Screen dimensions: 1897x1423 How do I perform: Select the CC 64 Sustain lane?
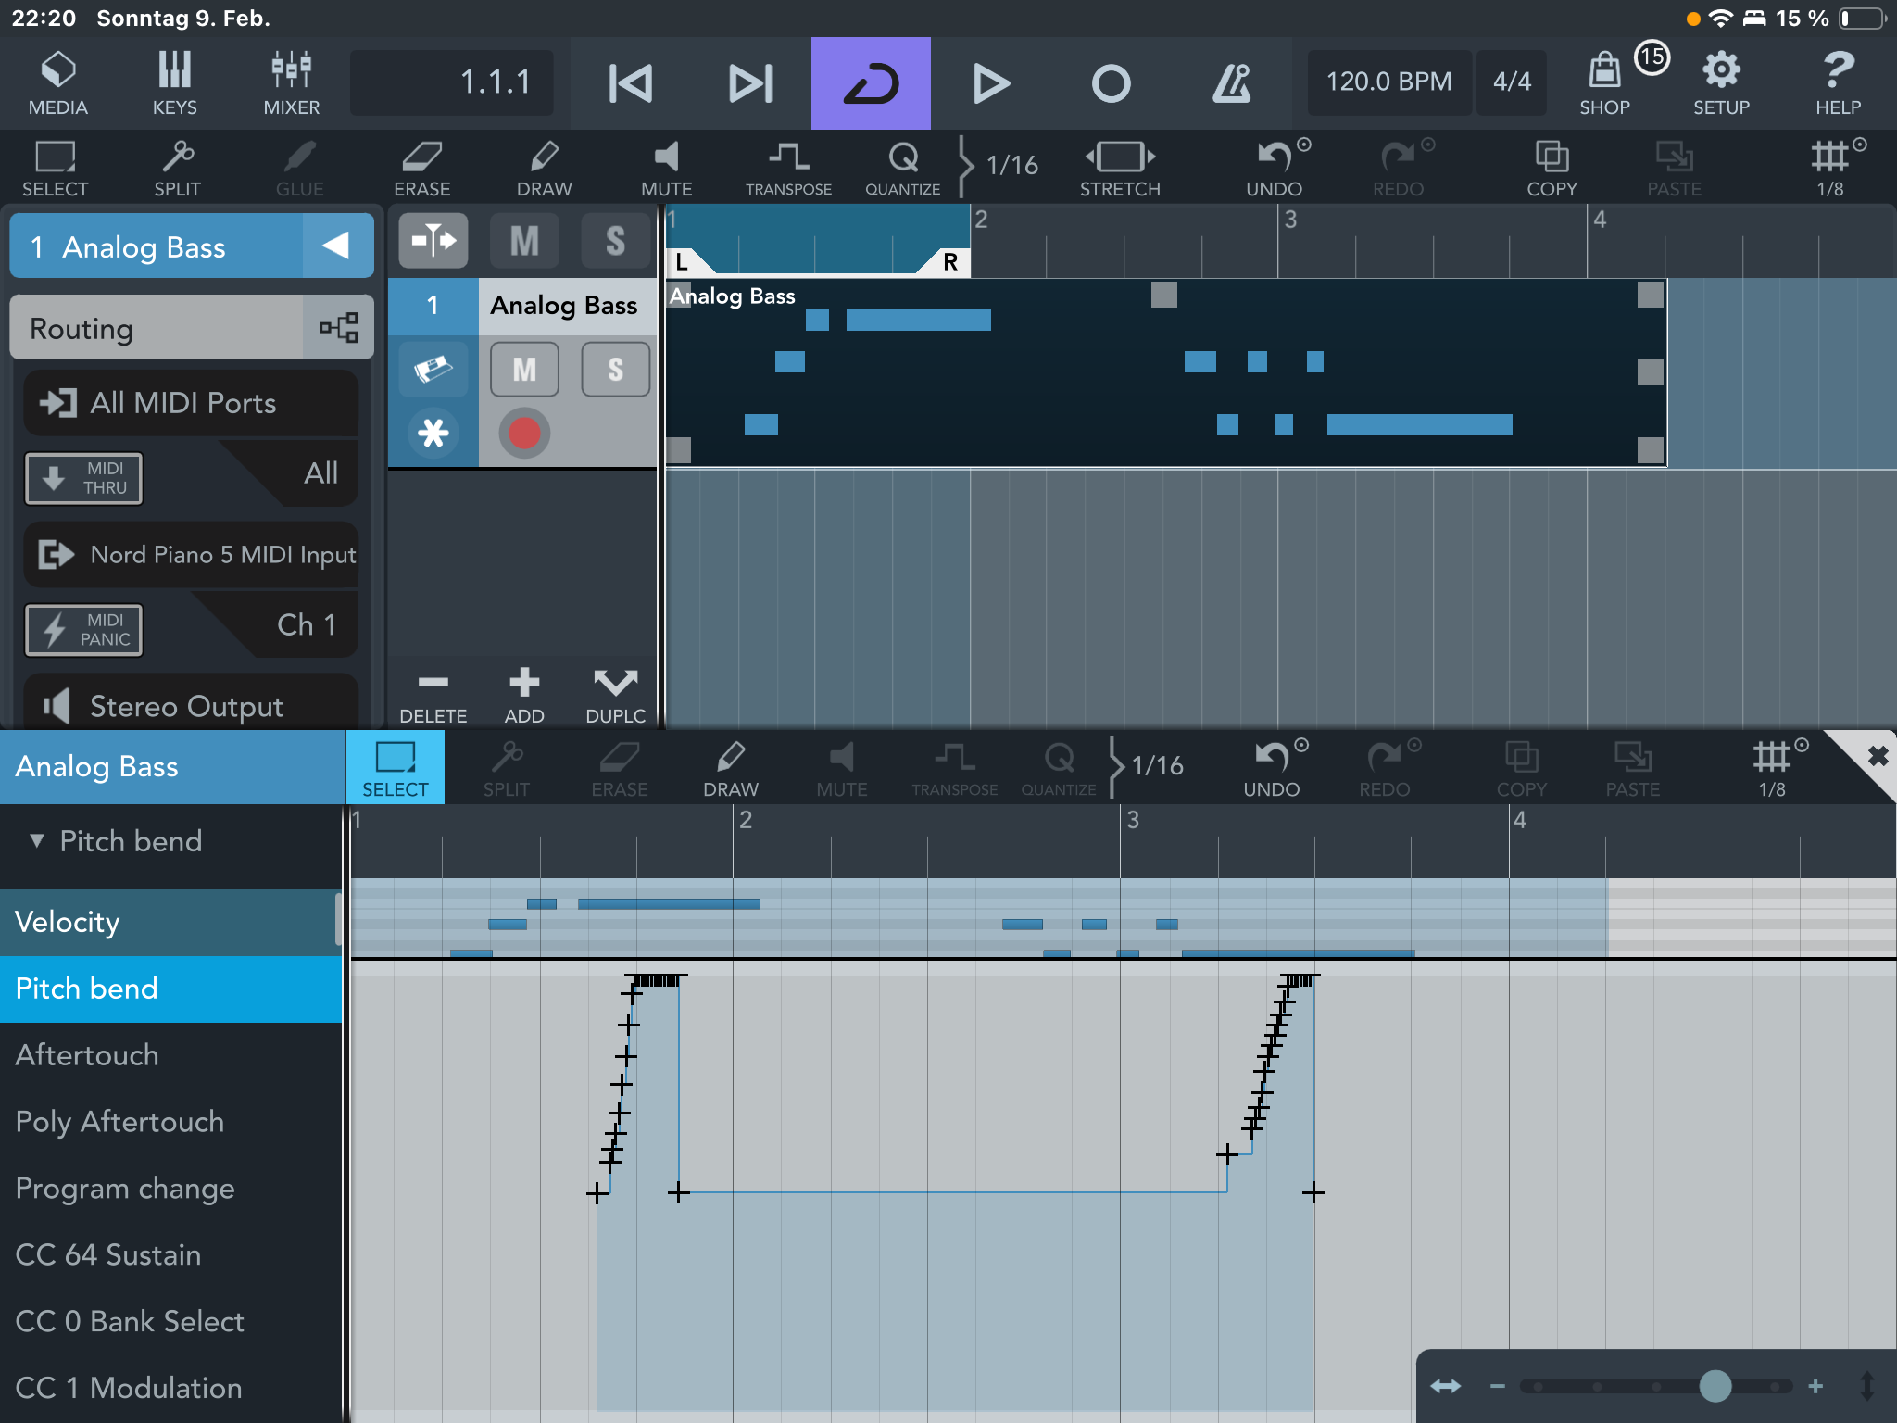coord(170,1254)
